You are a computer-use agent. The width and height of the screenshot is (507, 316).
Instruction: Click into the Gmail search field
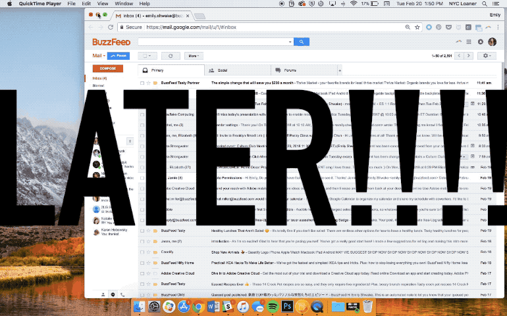tap(213, 42)
